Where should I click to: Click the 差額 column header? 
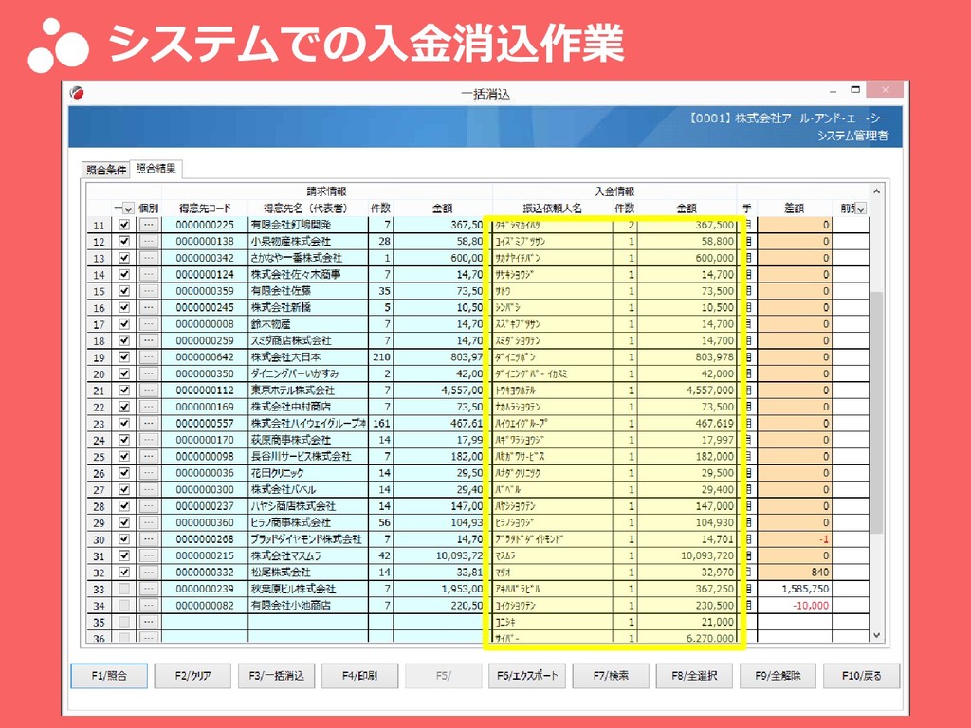point(794,209)
